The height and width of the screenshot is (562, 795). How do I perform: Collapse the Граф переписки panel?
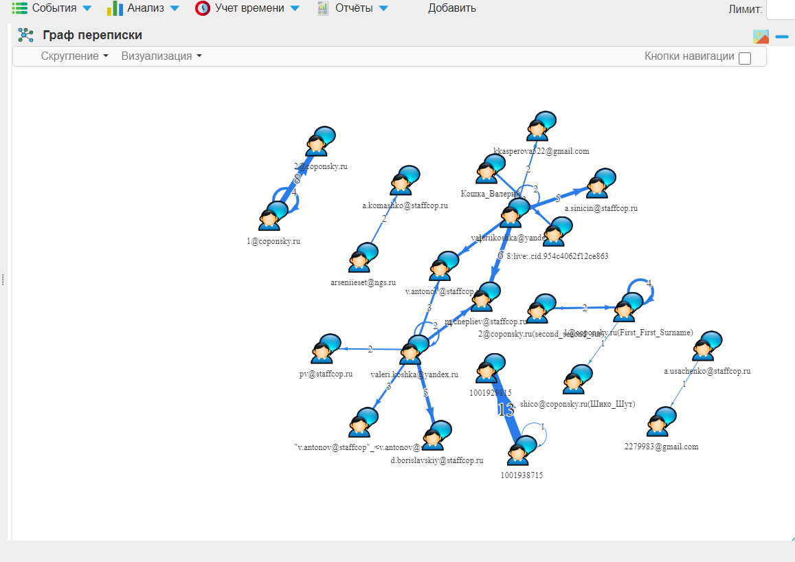782,37
